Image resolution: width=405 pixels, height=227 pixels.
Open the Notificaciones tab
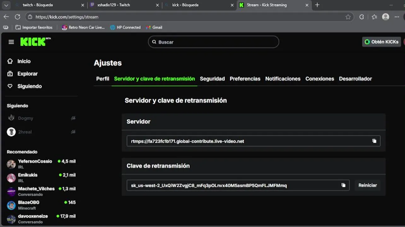[x=283, y=79]
